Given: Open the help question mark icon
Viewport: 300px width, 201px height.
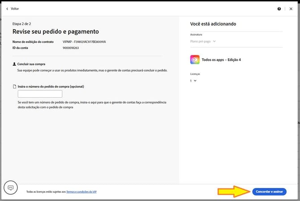Looking at the screenshot, I should click(279, 9).
